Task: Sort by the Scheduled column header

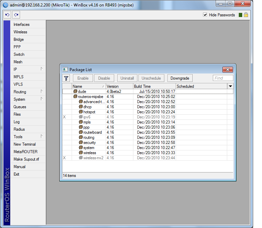Action: pyautogui.click(x=202, y=86)
